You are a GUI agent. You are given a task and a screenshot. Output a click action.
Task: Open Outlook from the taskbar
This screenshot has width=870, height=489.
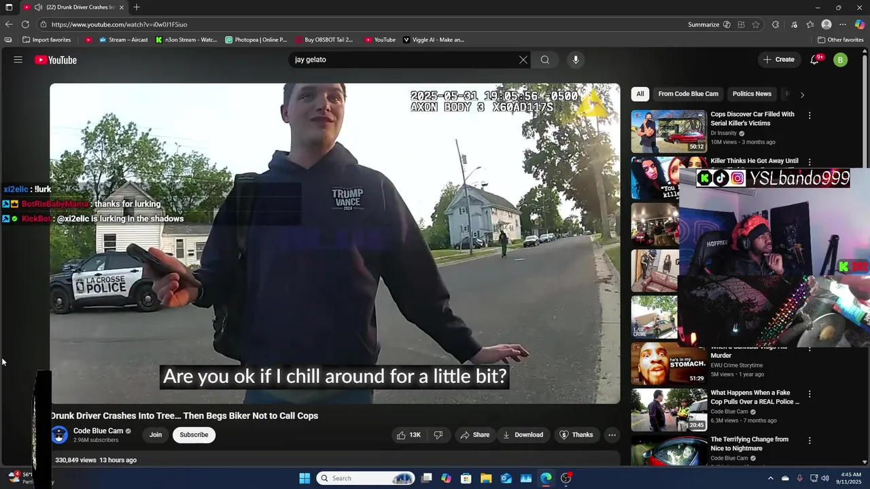(x=506, y=478)
